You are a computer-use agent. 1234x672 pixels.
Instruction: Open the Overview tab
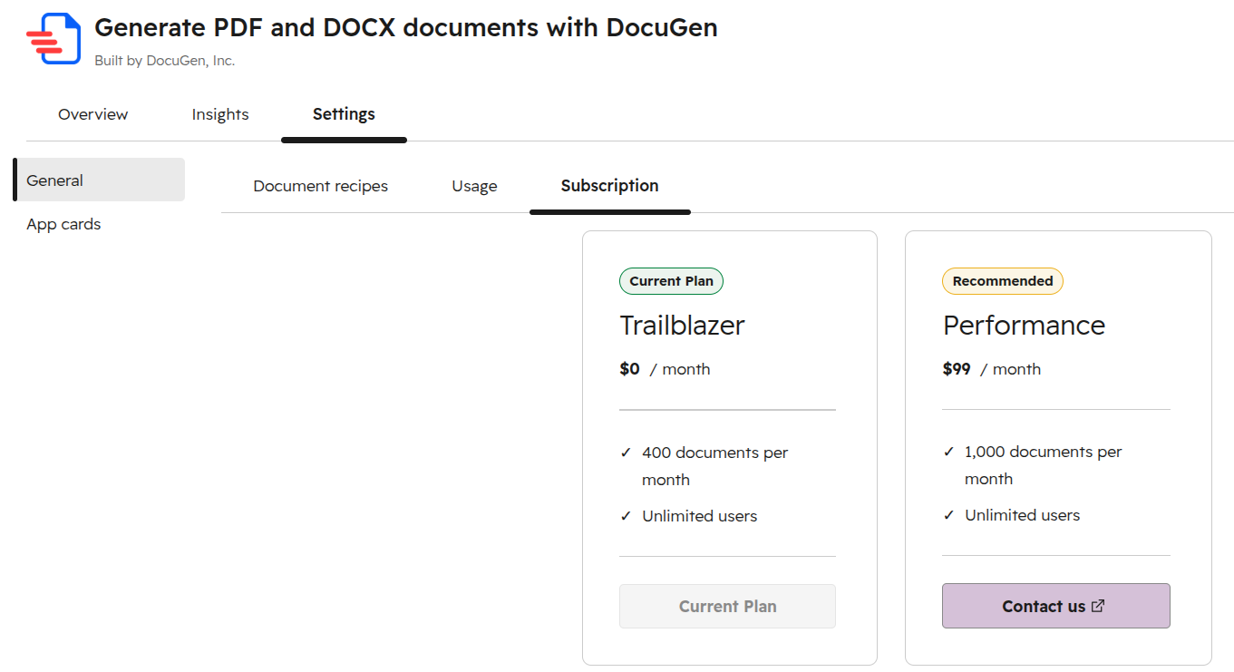click(93, 114)
